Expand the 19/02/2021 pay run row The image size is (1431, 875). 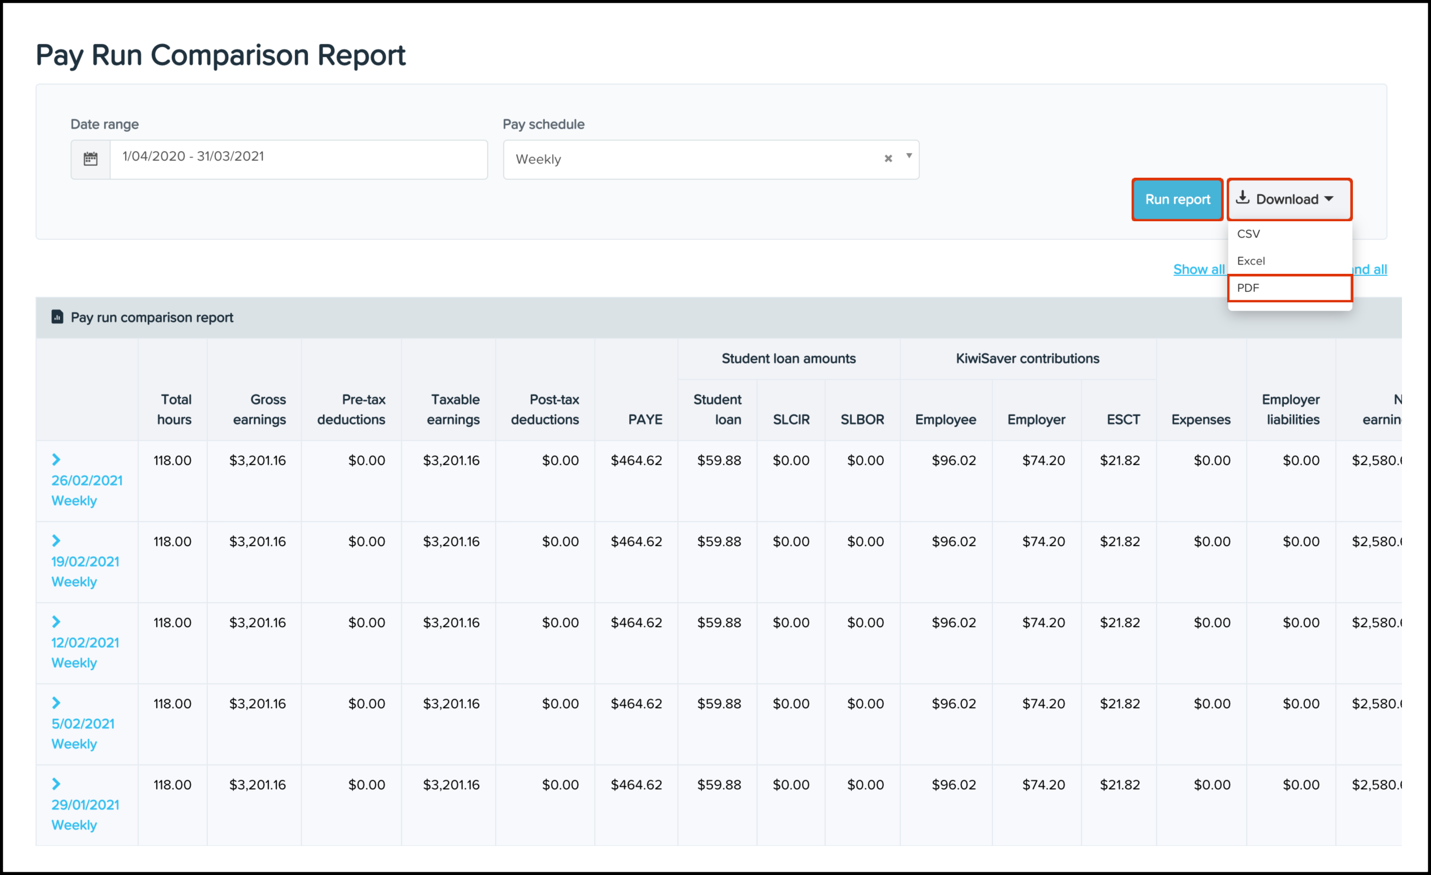click(57, 541)
